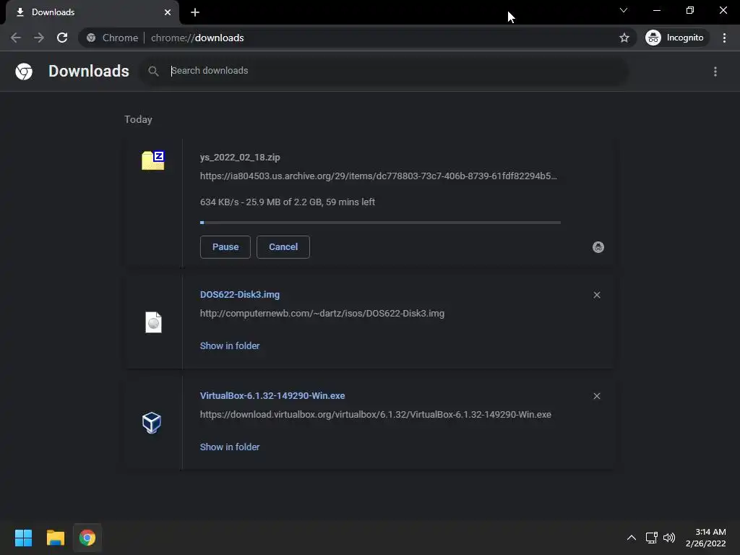740x555 pixels.
Task: Click the ys_2022_02_18.zip file icon
Action: (153, 160)
